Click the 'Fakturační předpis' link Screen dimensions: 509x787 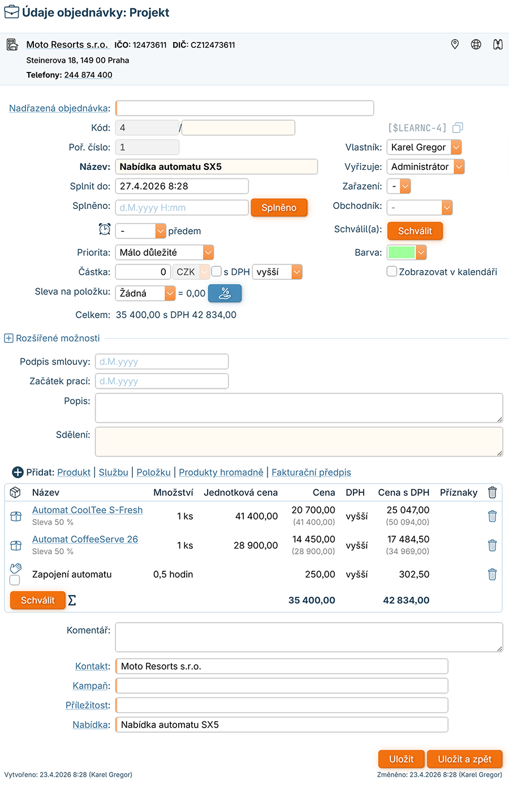click(x=311, y=472)
